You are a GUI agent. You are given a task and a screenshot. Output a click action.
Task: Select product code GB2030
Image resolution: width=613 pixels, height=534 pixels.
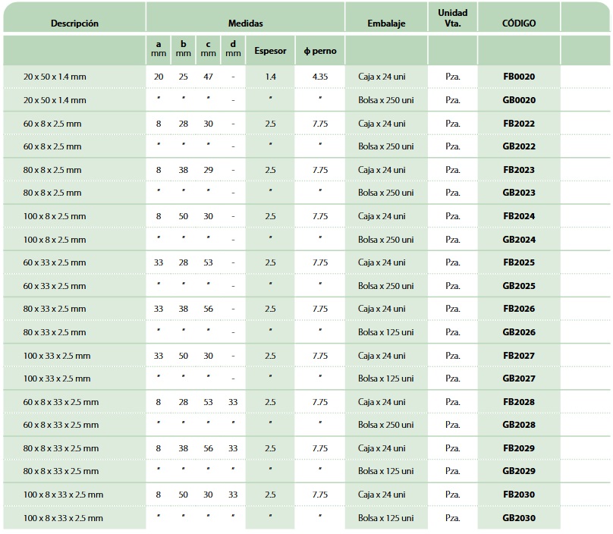click(519, 518)
